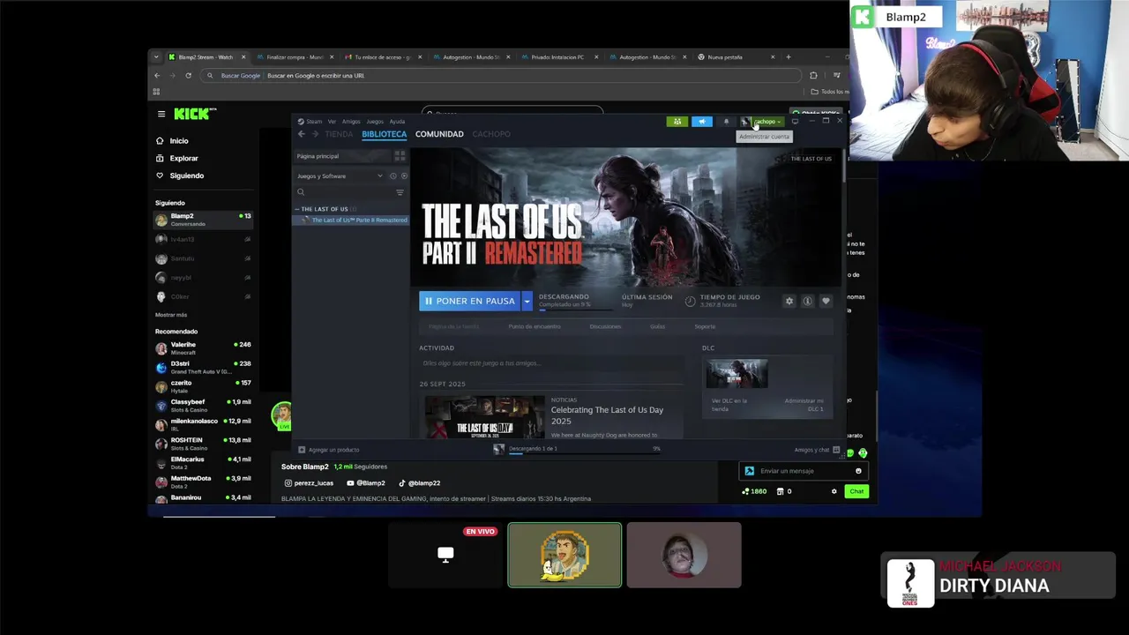Screen dimensions: 1129x635
Task: Open Steam friends activity green button
Action: (677, 122)
